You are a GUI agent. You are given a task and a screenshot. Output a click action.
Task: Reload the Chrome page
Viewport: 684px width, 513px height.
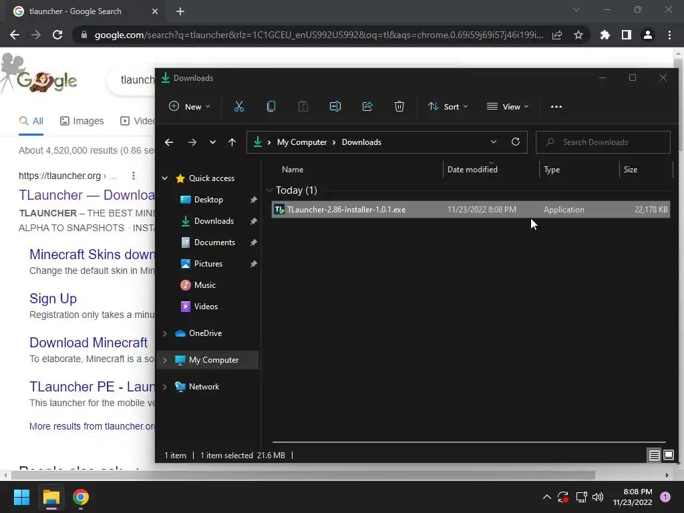click(57, 35)
